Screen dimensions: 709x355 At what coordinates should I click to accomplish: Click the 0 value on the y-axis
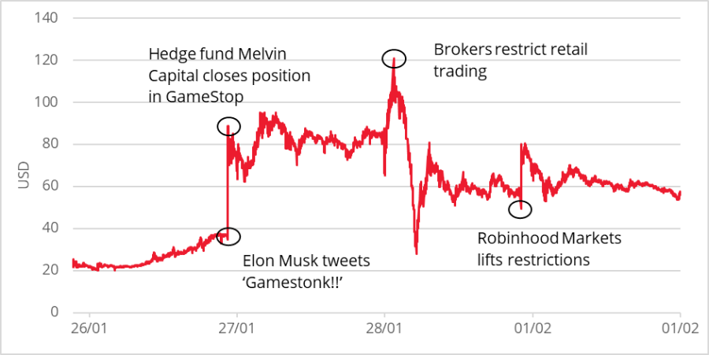tap(54, 312)
